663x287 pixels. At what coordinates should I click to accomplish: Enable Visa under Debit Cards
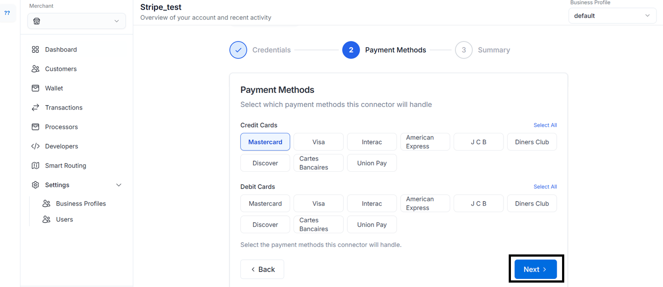click(318, 204)
